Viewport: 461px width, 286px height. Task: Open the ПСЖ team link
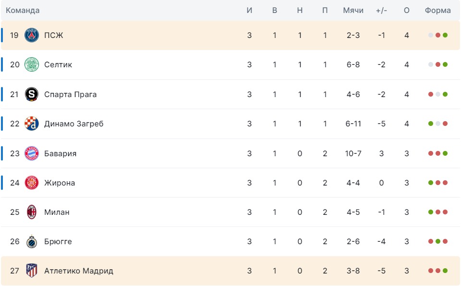pos(53,35)
